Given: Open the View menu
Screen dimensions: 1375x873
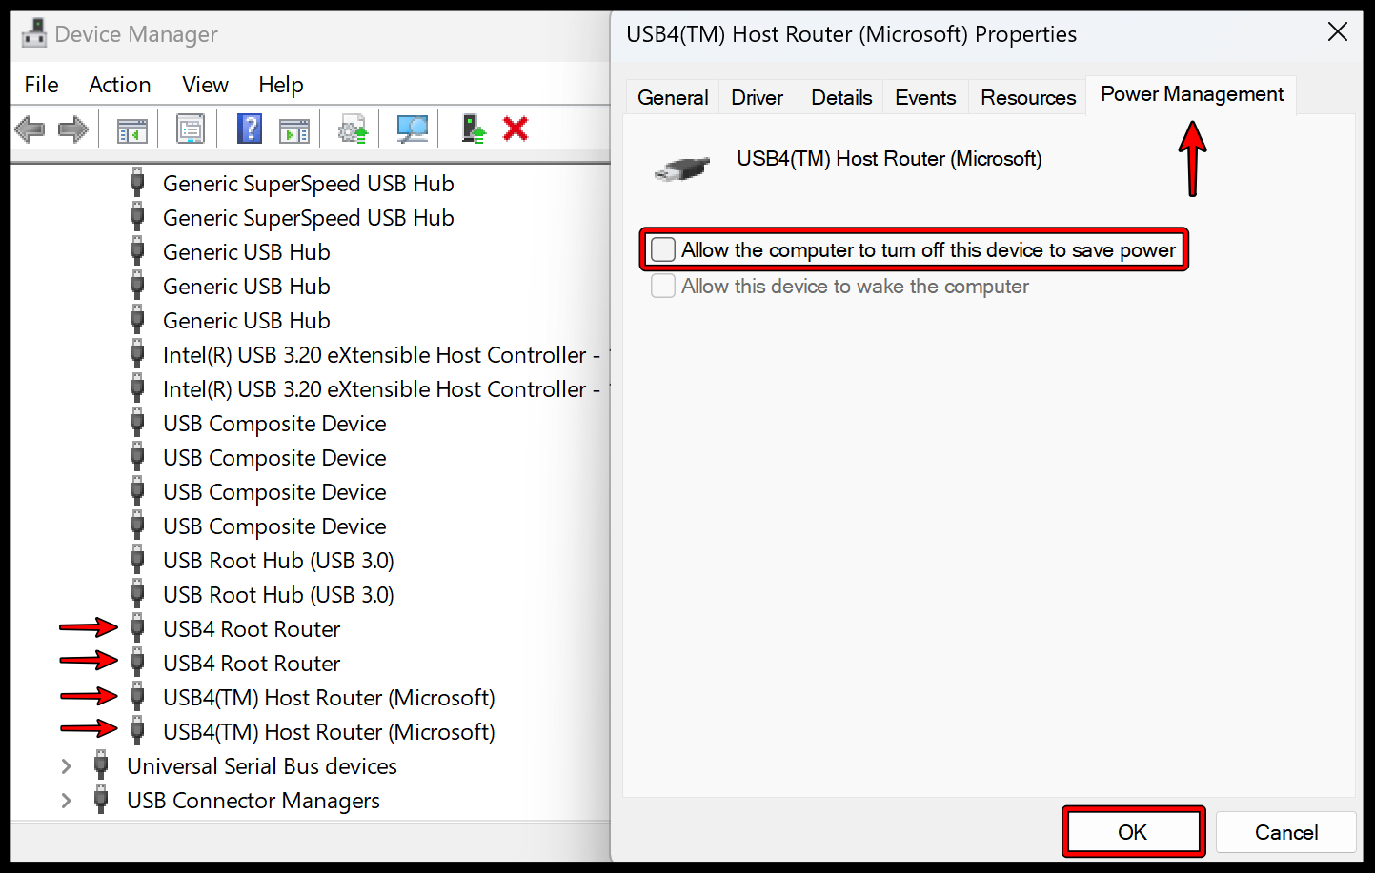Looking at the screenshot, I should pyautogui.click(x=205, y=85).
